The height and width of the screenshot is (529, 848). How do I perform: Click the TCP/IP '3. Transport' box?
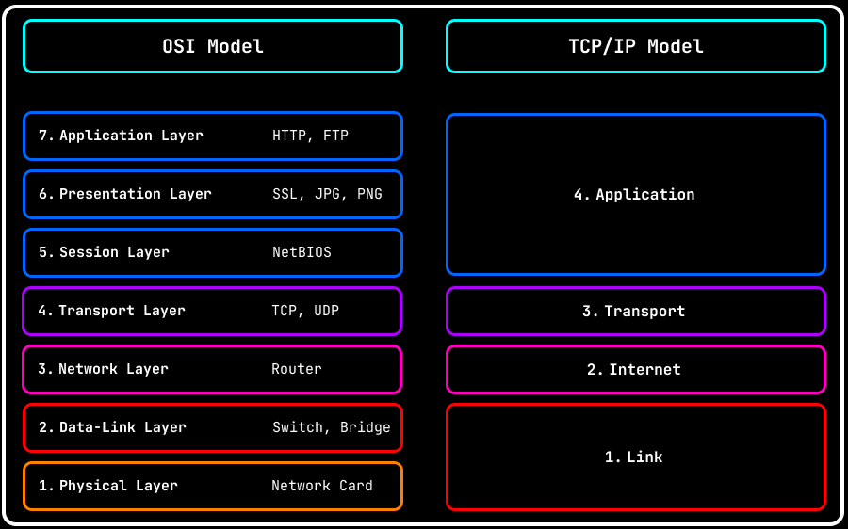tap(635, 312)
